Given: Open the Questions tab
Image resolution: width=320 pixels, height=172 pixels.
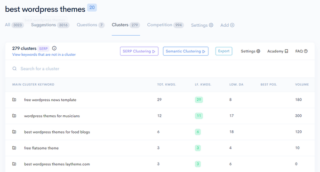Looking at the screenshot, I should tap(91, 25).
